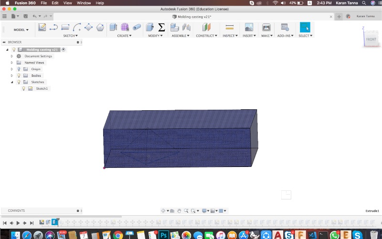Screen dimensions: 382x239
Task: Select the Extrude feature in timeline
Action: (54, 222)
